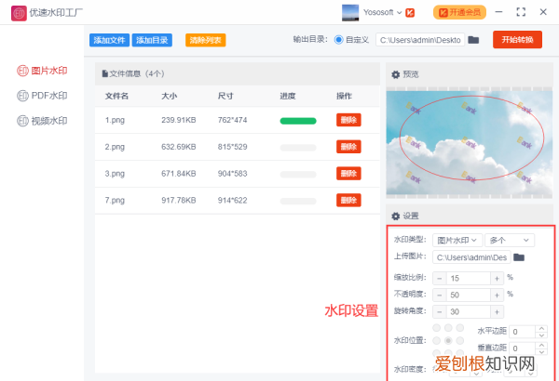Delete 1.png using its 删除 button
Screen dimensions: 559x381
click(x=348, y=120)
